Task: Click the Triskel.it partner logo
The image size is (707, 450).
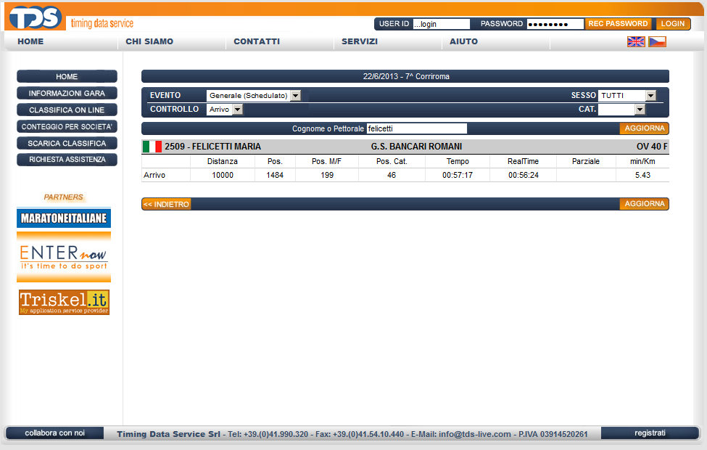Action: (x=64, y=302)
